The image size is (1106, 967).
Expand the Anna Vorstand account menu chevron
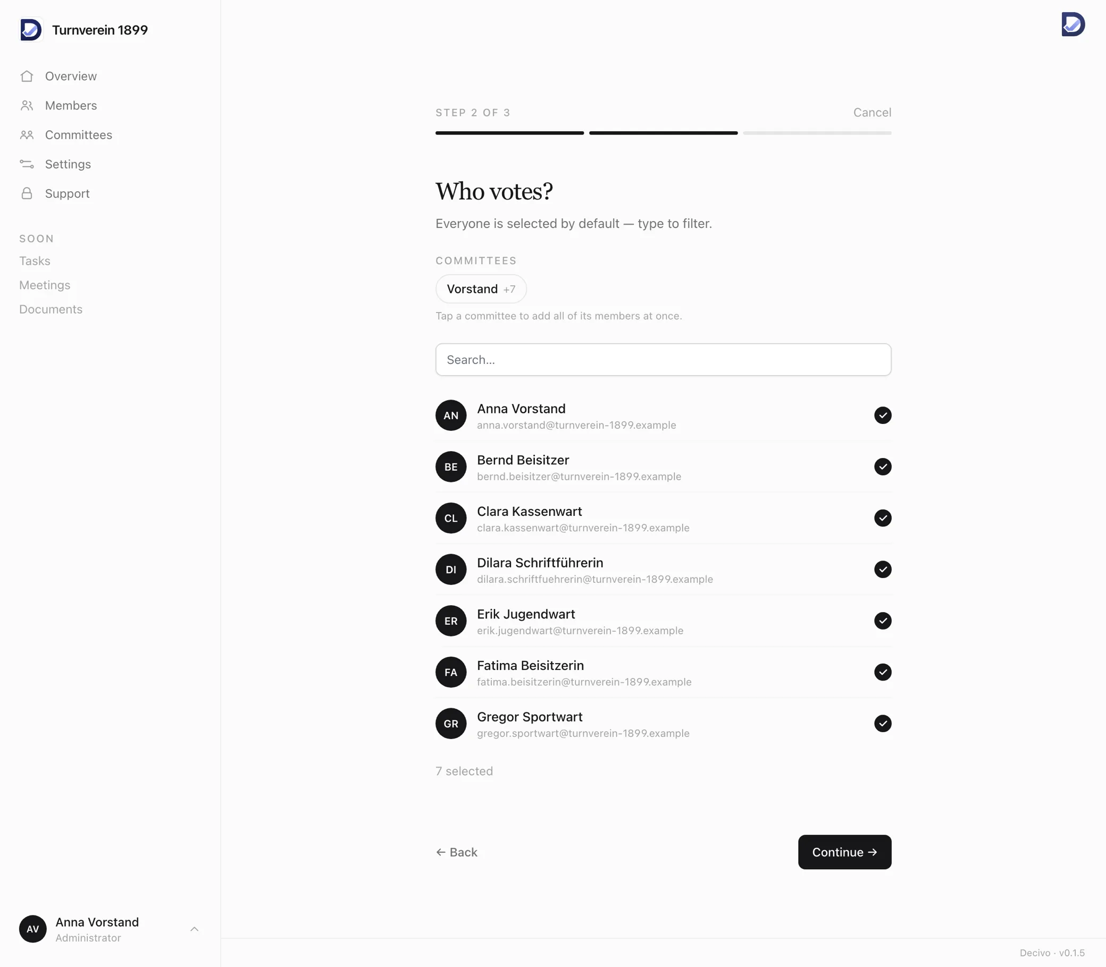(195, 929)
